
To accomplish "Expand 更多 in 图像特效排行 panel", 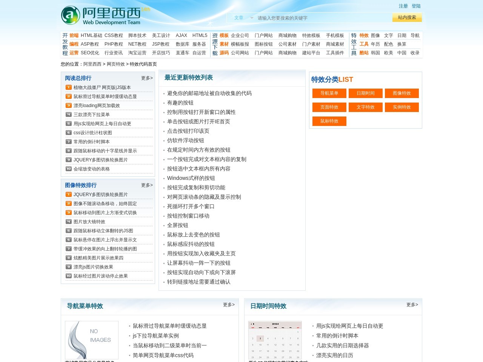I will [147, 185].
